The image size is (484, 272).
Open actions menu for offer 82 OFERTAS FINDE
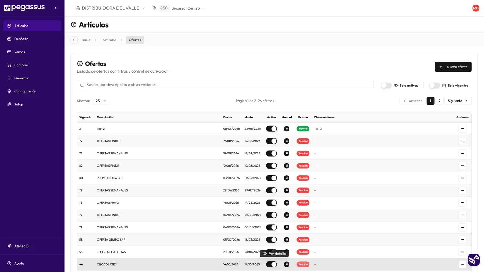pos(462,166)
